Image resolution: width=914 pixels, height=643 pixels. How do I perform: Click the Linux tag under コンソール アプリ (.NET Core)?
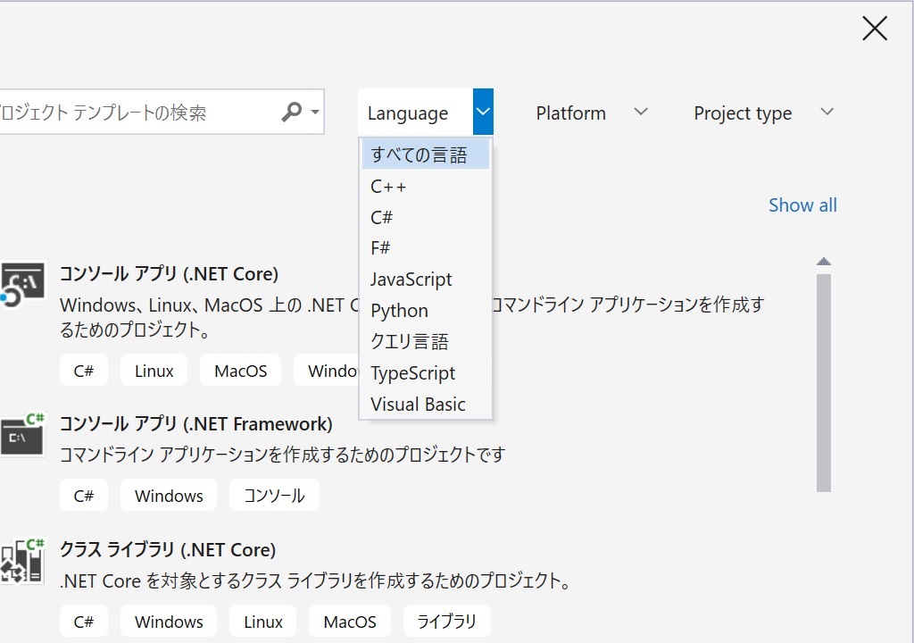point(153,370)
